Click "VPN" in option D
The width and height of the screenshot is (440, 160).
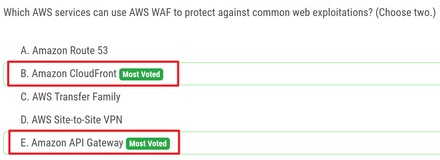click(x=113, y=120)
